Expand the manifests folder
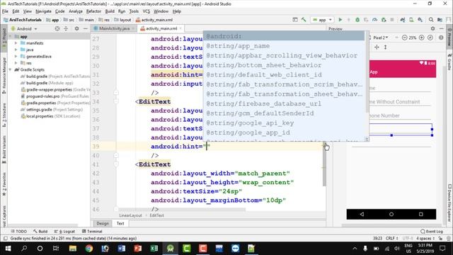 [16, 43]
